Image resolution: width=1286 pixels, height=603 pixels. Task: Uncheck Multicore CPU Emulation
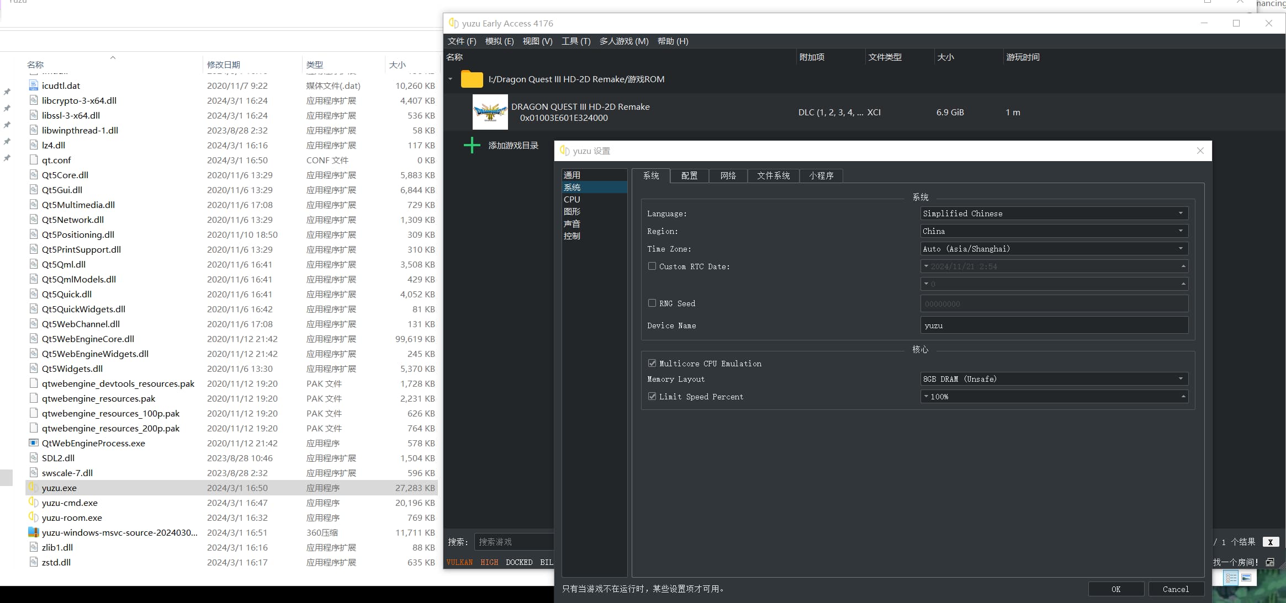(x=652, y=364)
